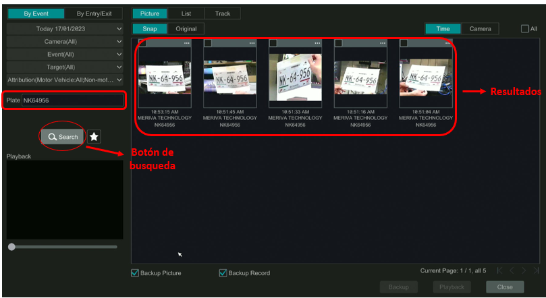
Task: Open options menu for 10:51:04 AM snapshot
Action: 448,43
